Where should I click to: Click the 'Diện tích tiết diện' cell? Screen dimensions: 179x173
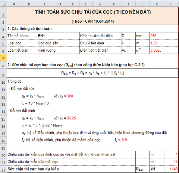pyautogui.click(x=100, y=50)
